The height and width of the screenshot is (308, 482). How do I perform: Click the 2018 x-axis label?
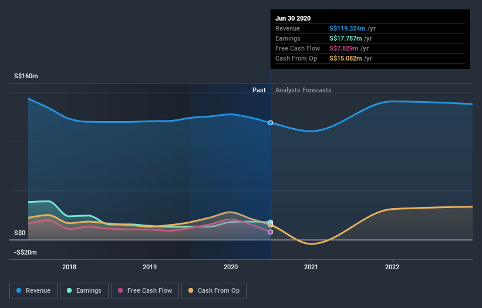[x=69, y=267]
